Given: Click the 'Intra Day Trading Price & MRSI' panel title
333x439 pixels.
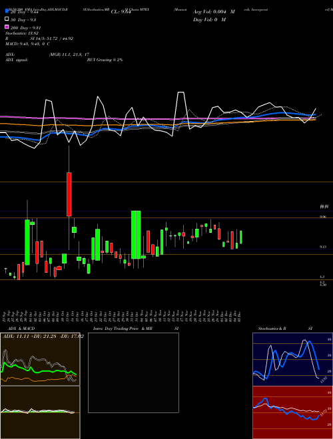Looking at the screenshot, I should [136, 329].
